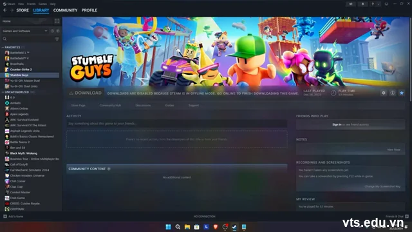
Task: Open Windows taskbar search
Action: point(178,227)
